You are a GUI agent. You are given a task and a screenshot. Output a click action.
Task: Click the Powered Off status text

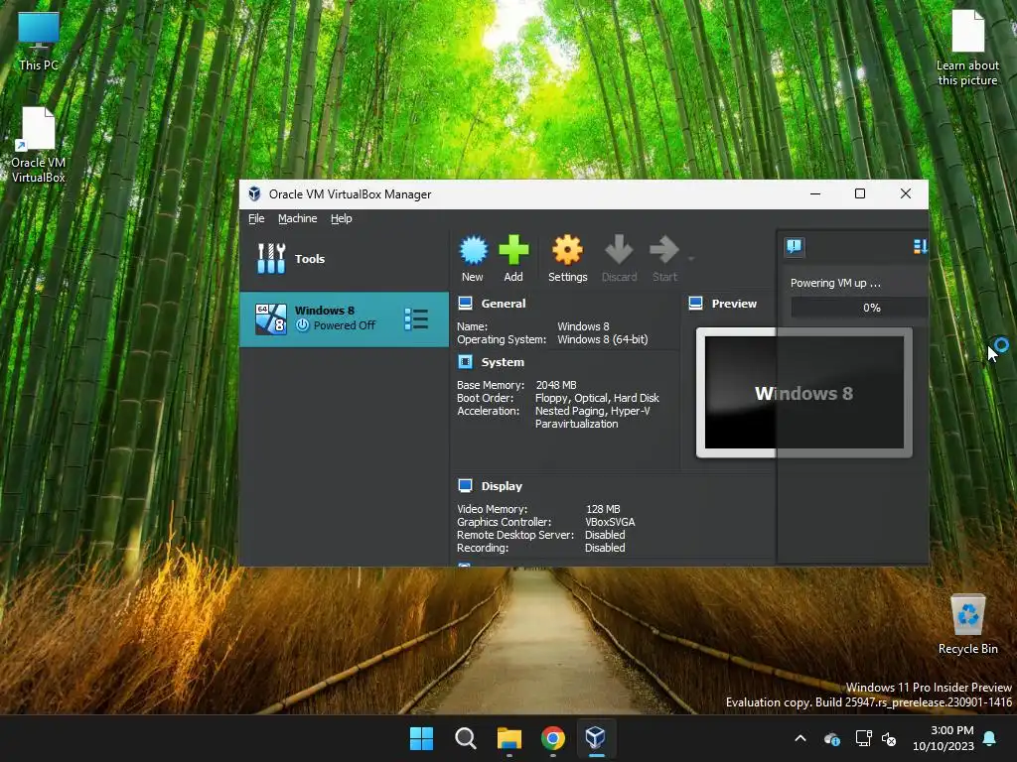[x=345, y=325]
